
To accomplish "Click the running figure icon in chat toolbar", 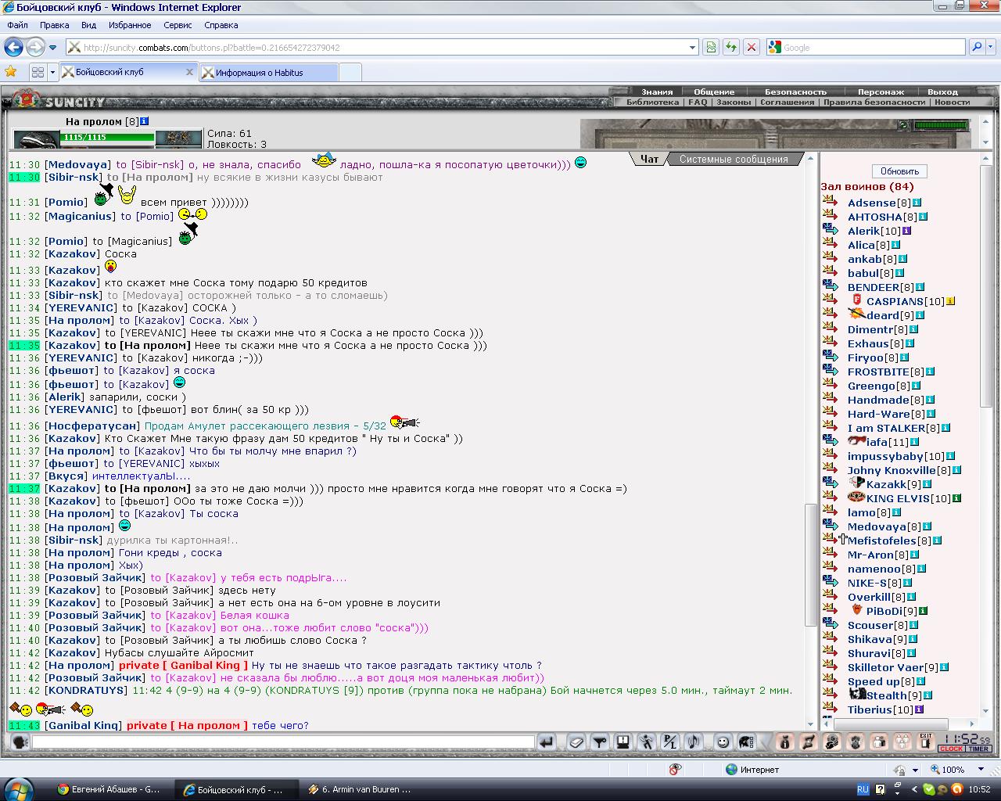I will click(x=647, y=742).
